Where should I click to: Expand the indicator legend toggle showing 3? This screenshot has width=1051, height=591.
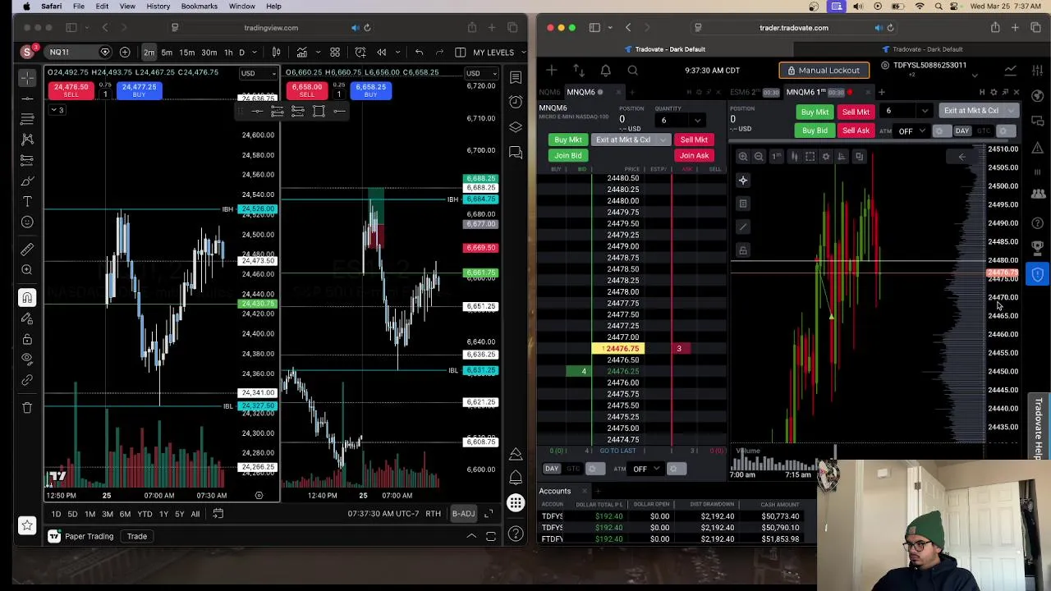[x=57, y=110]
